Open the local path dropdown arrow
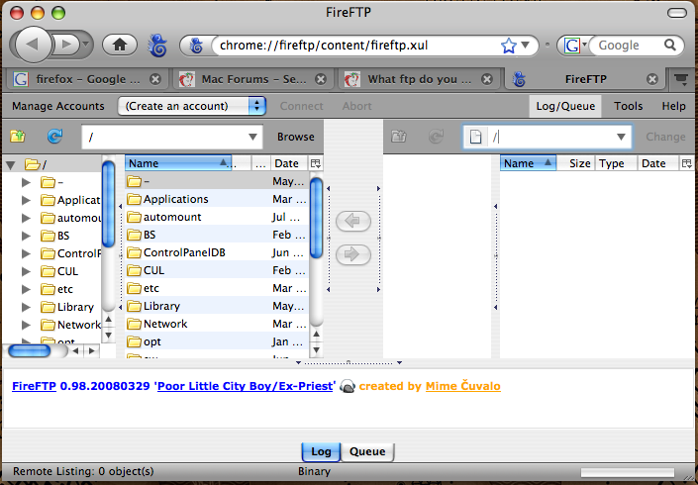This screenshot has height=485, width=698. pyautogui.click(x=252, y=137)
